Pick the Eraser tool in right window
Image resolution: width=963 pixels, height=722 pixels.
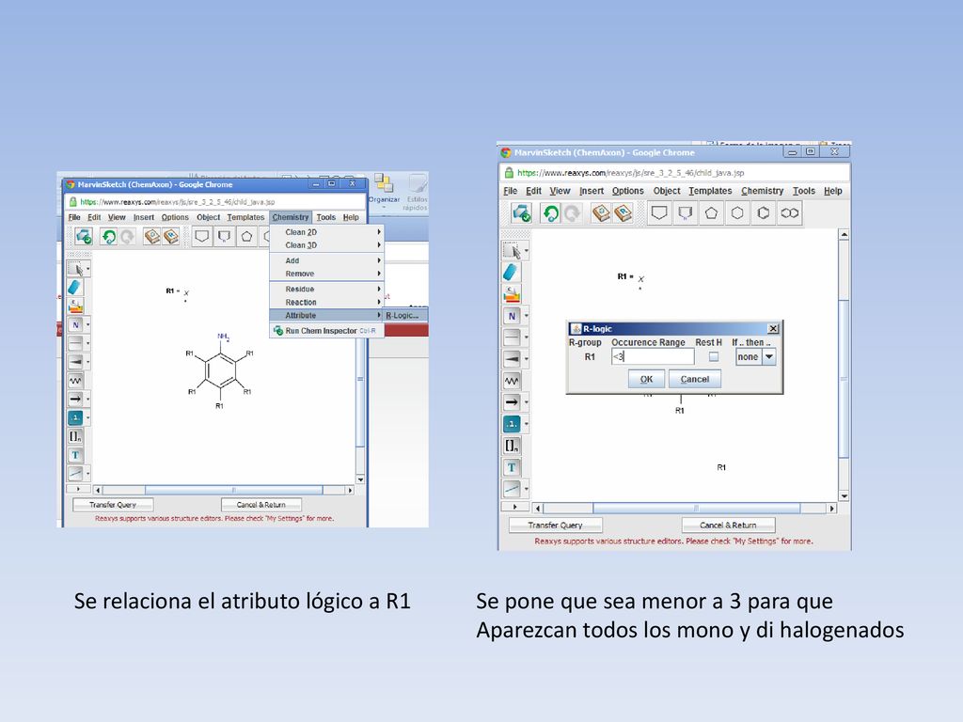(x=511, y=272)
